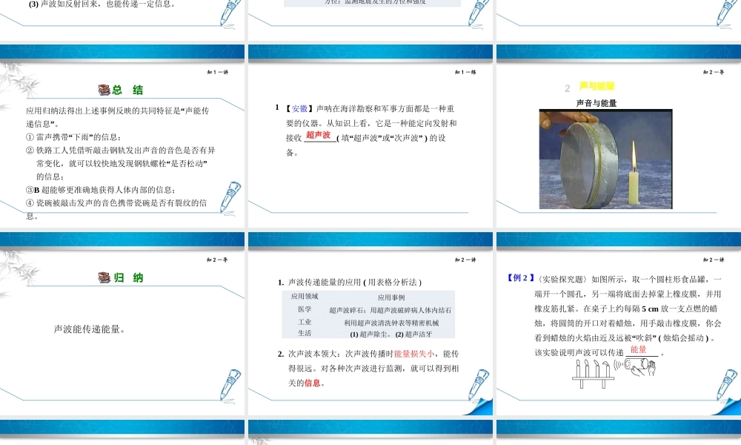Screen dimensions: 741x445
Task: Click the '知2一导' label on the 声与能量 slide
Action: [714, 73]
